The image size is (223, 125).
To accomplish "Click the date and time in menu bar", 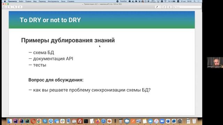I will 186,1.
